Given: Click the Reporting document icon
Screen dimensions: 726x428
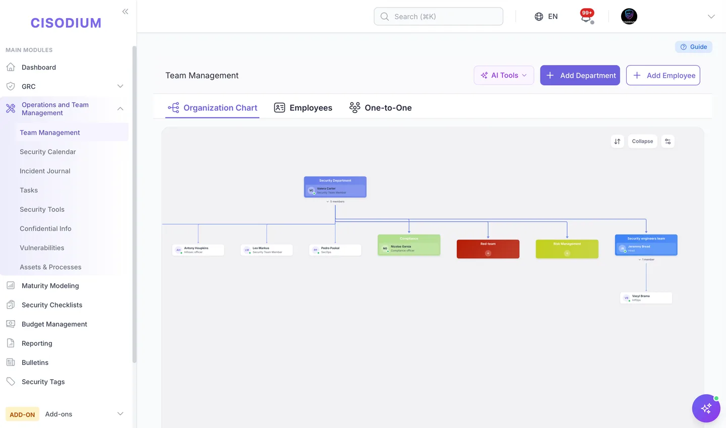Looking at the screenshot, I should [x=11, y=343].
